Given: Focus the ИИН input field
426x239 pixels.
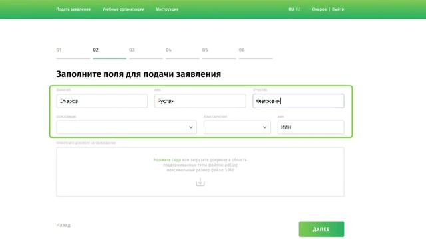Looking at the screenshot, I should pyautogui.click(x=311, y=127).
